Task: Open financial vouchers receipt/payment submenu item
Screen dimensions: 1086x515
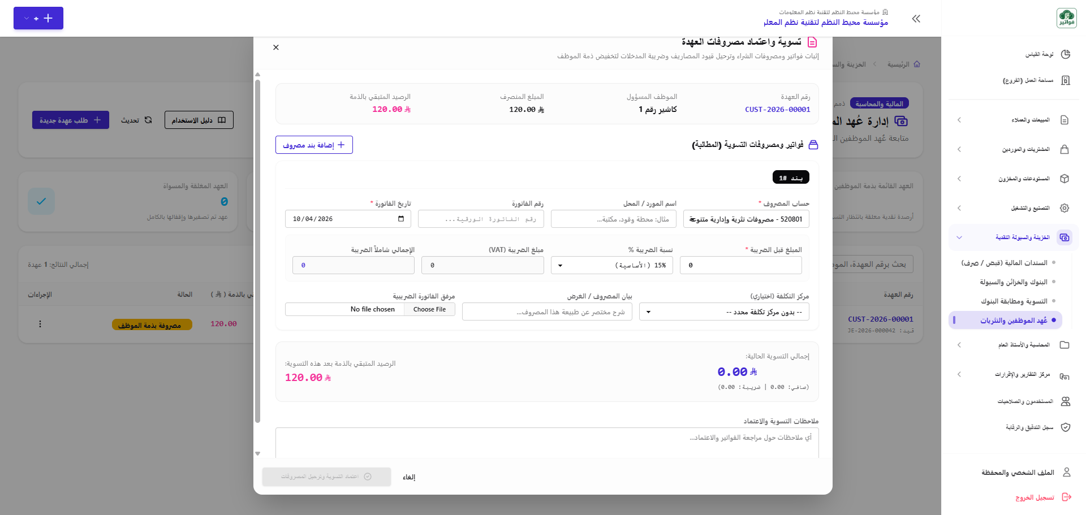Action: click(1004, 263)
